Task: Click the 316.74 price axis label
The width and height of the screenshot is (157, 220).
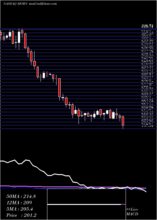Action: [147, 26]
